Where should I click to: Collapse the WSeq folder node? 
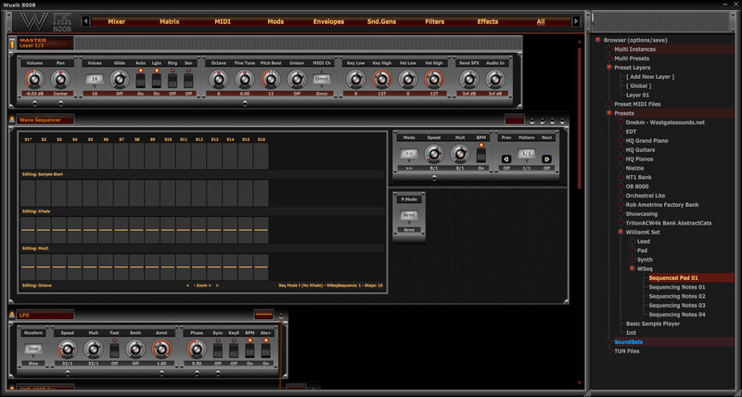pos(633,269)
